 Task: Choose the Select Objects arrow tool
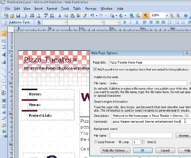(x=4, y=33)
